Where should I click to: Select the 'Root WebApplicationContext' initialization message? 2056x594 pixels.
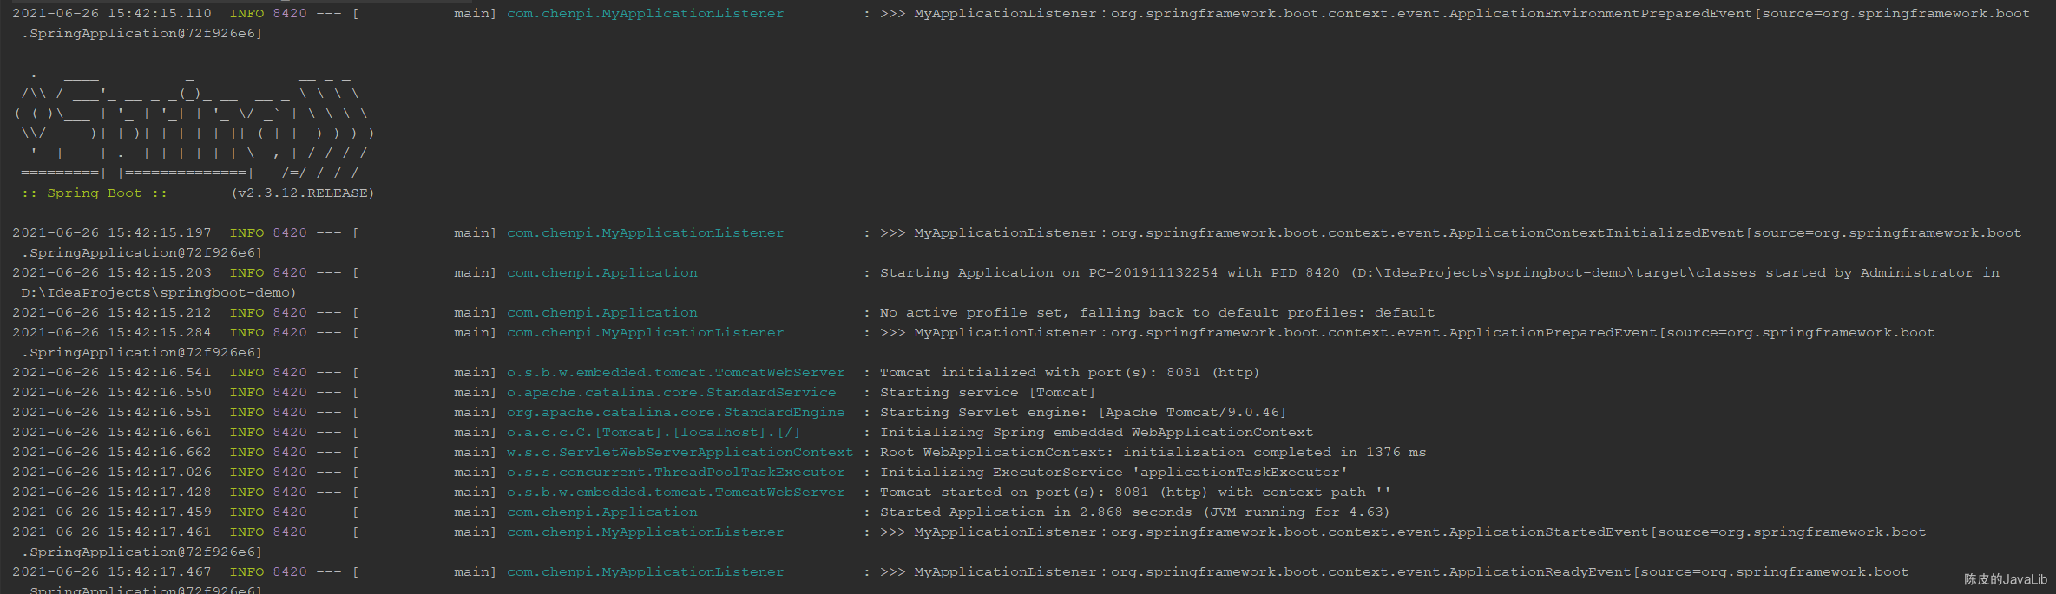tap(1153, 453)
